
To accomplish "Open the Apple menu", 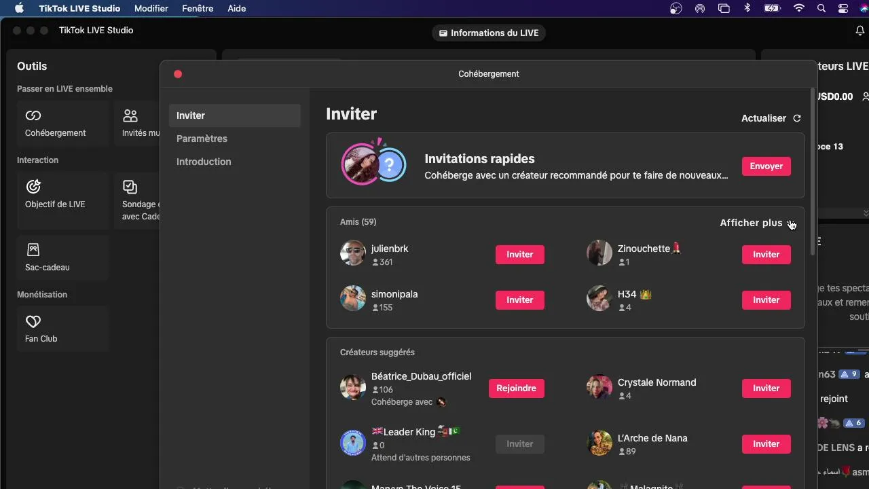I will pos(19,8).
